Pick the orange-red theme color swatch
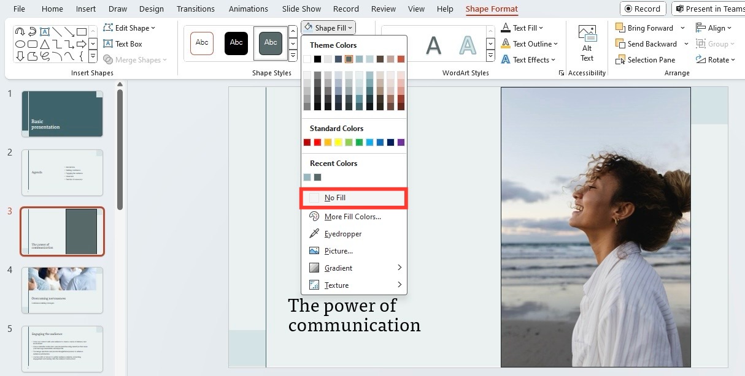The image size is (745, 376). click(x=401, y=59)
